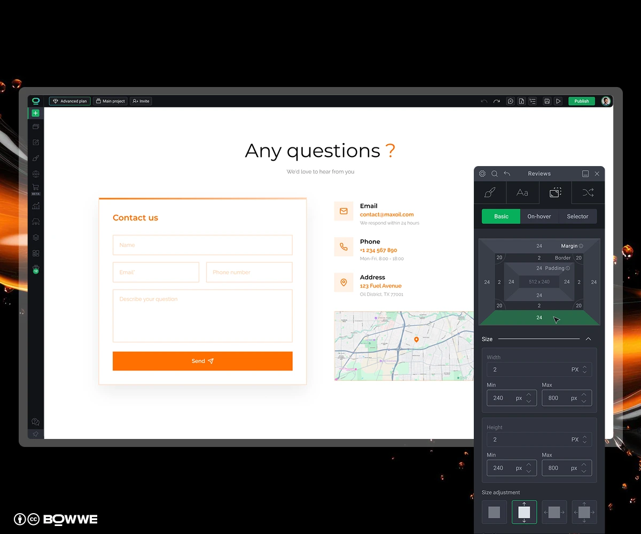Click the Describe your question textarea

(202, 316)
